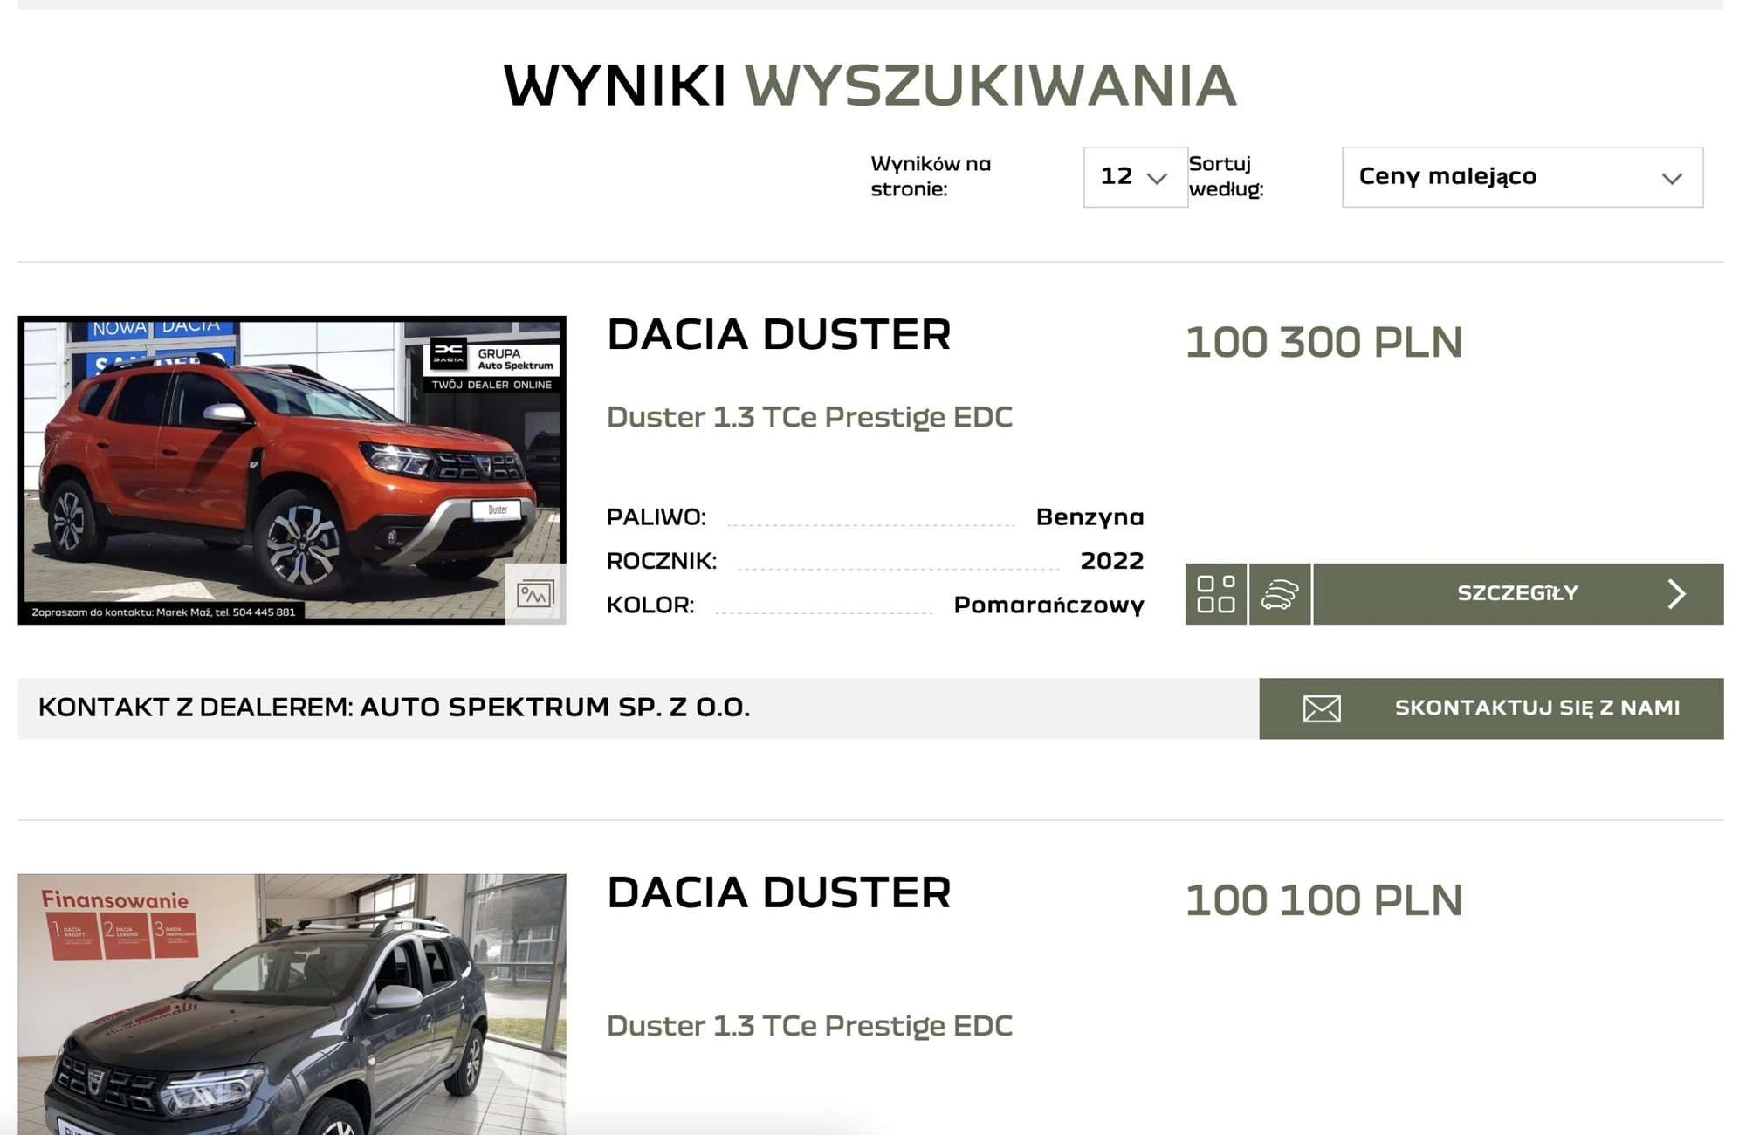The image size is (1746, 1135).
Task: Click the chevron arrow on the SZCZEGÓŁY button
Action: (x=1676, y=594)
